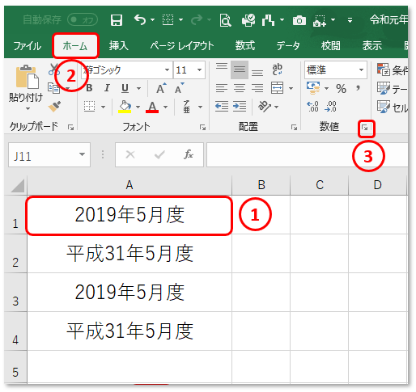Viewport: 416px width, 392px height.
Task: Apply percent style with the % icon
Action: (x=341, y=88)
